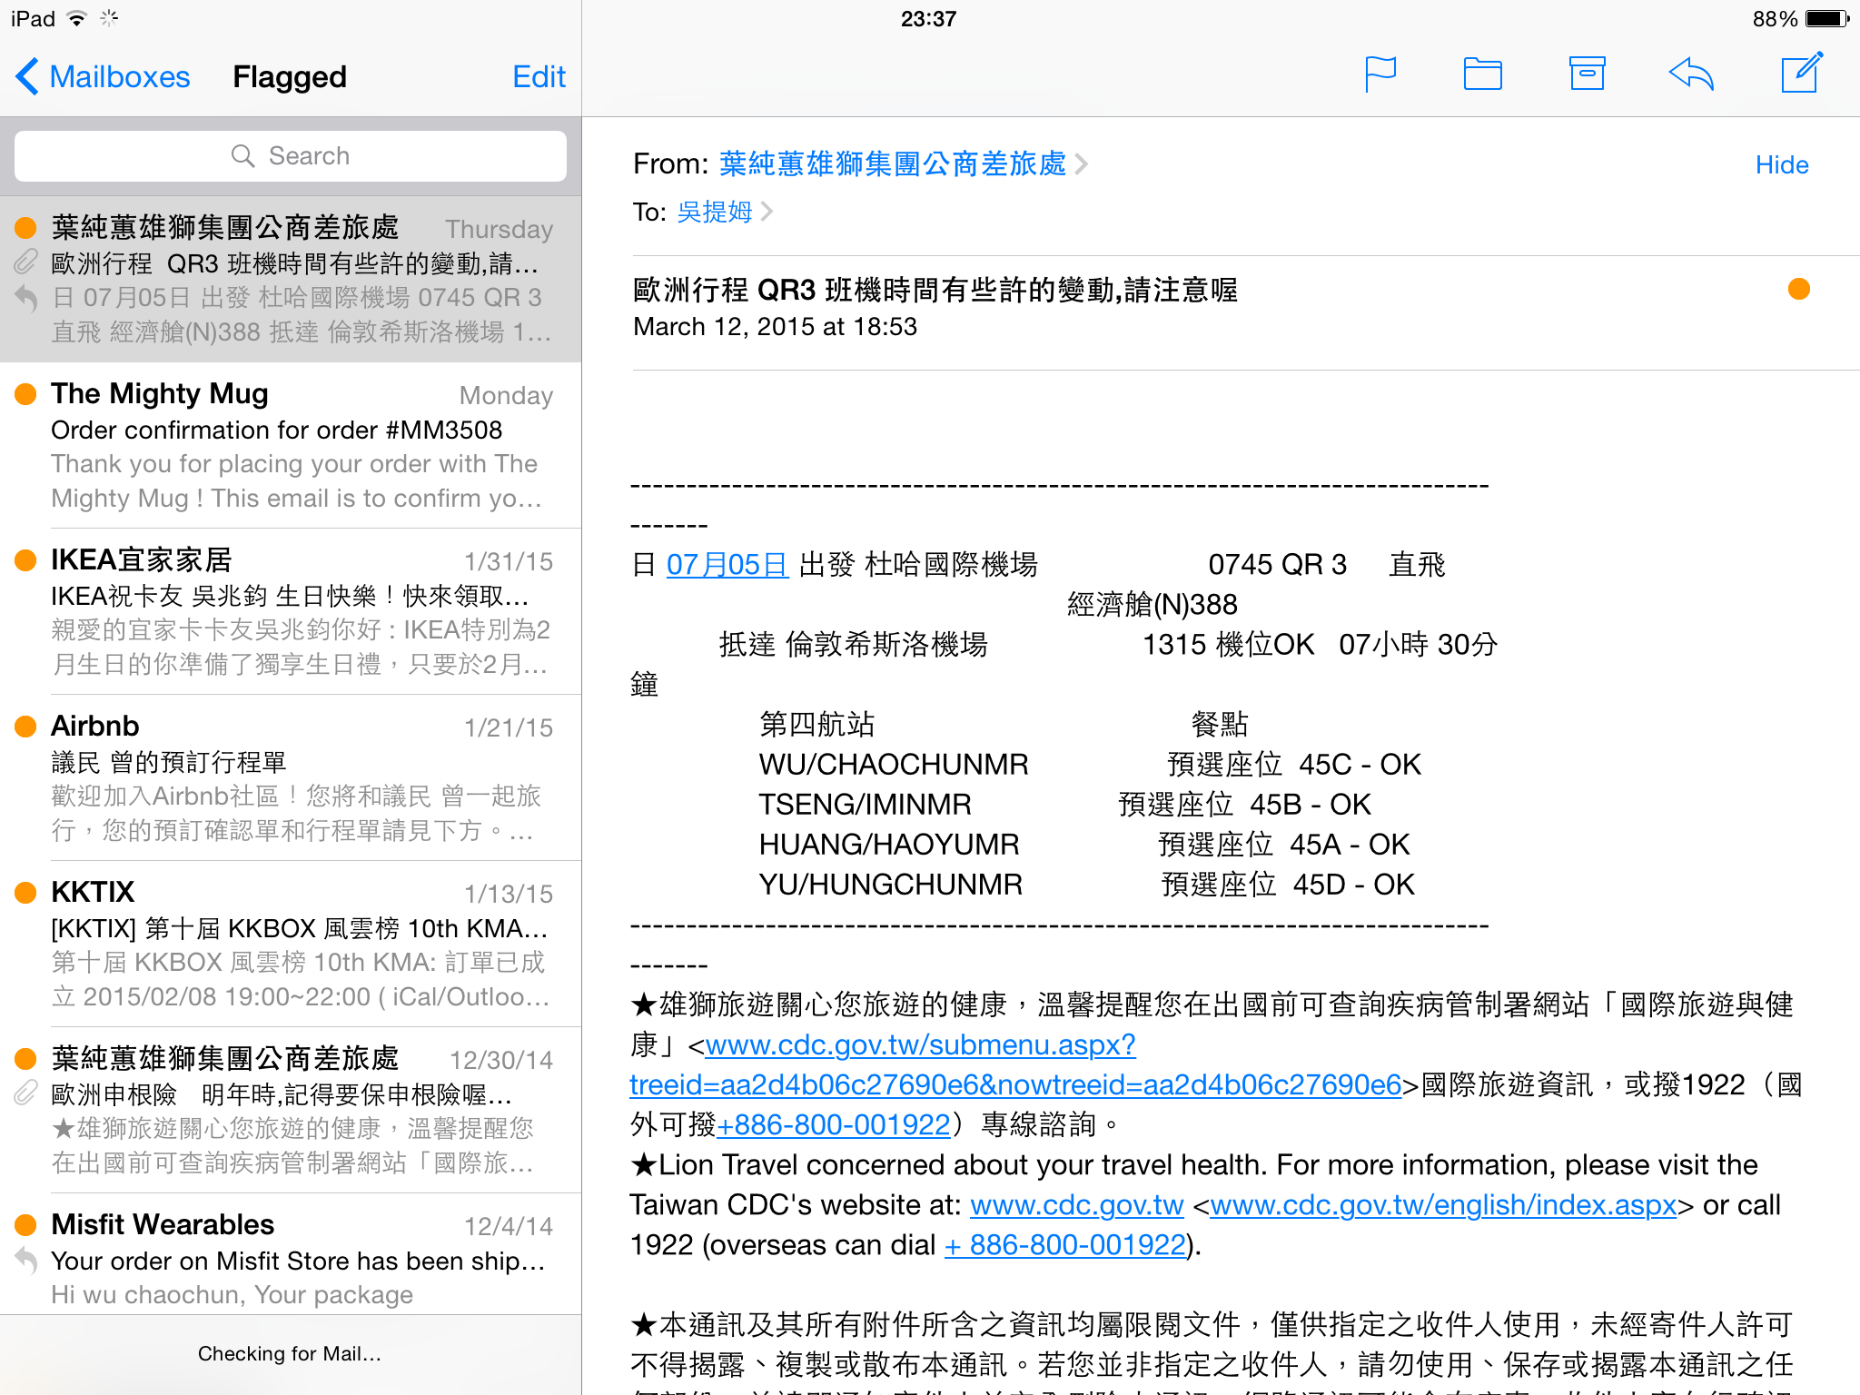Tap the flag dot on IKEA row

click(25, 560)
